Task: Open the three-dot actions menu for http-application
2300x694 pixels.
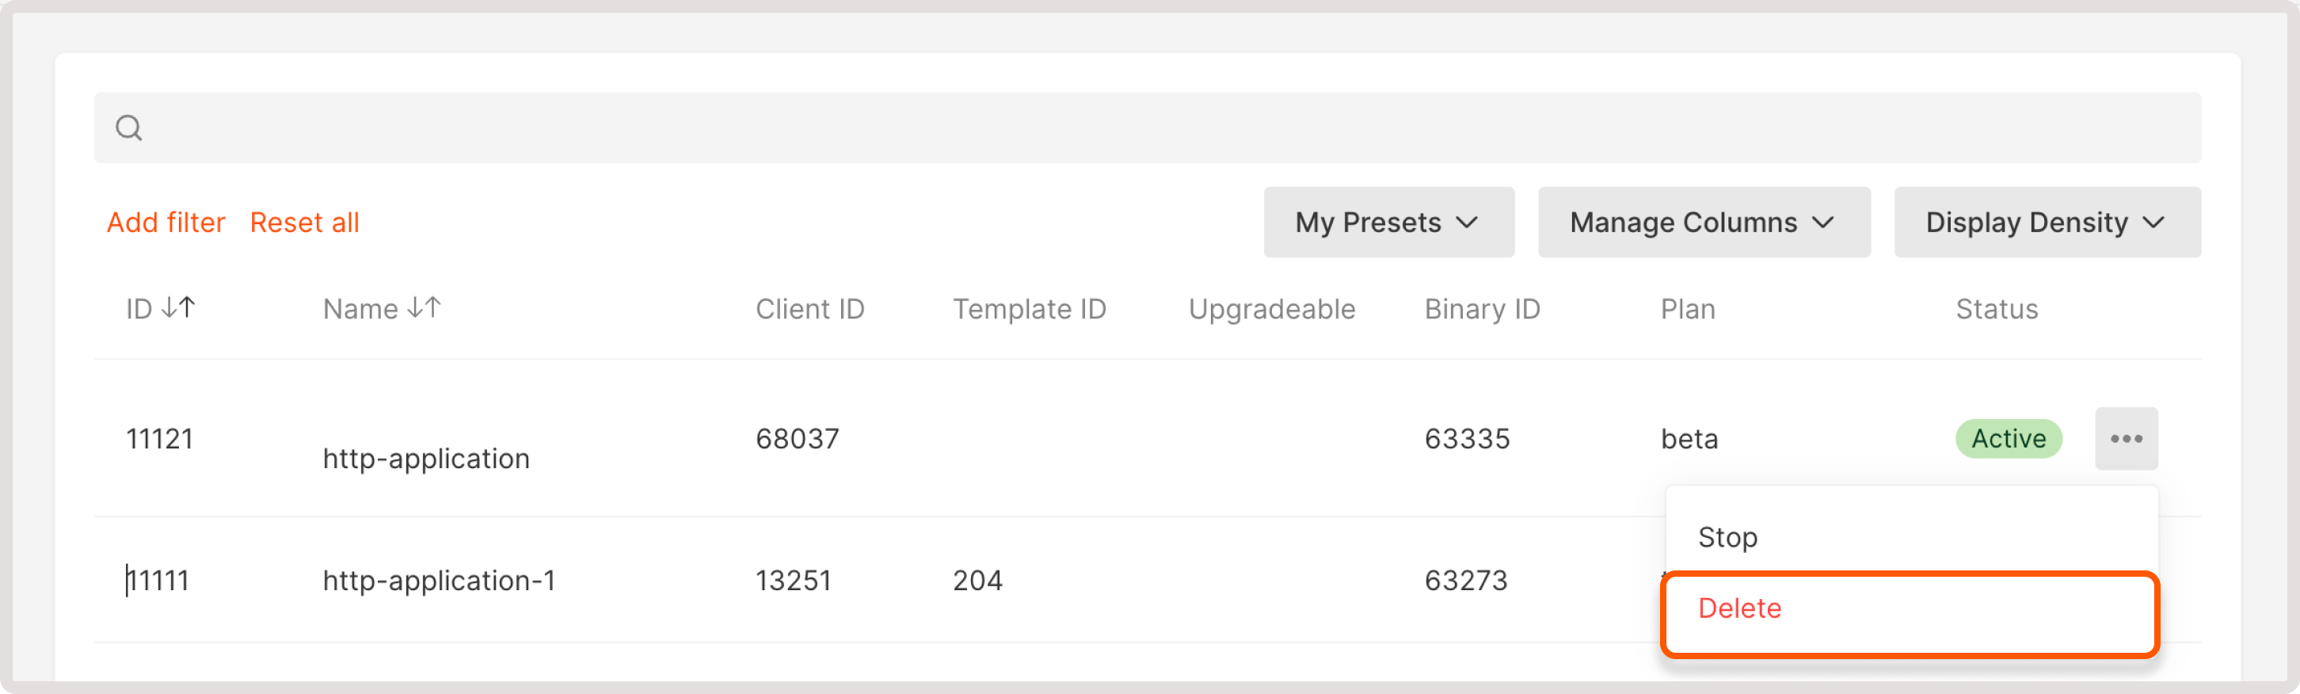Action: (x=2125, y=439)
